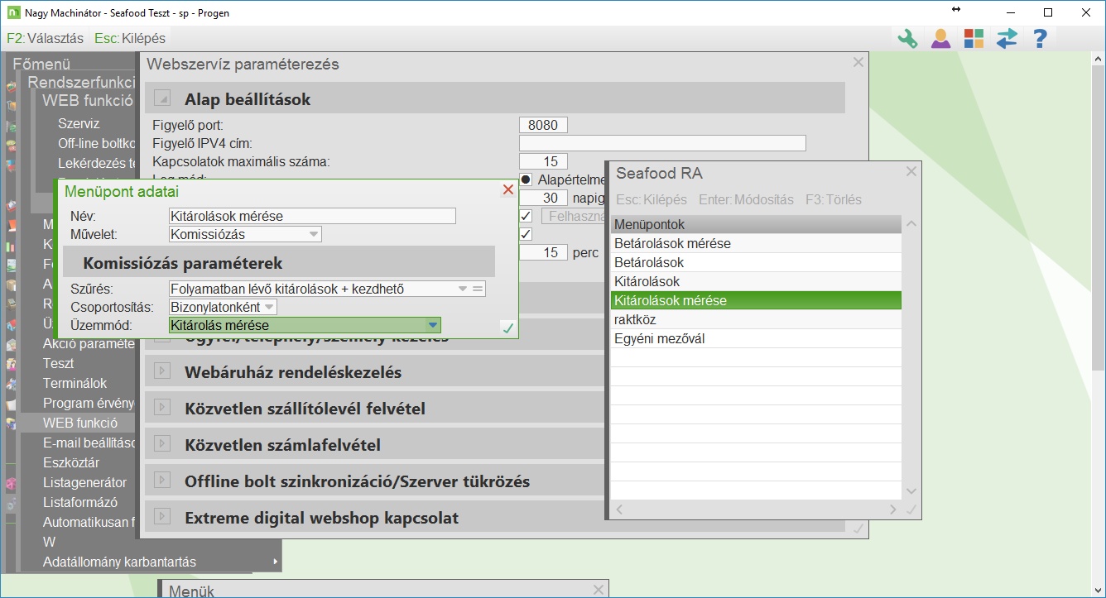Click the Webszervíz paraméterezés bottom checkmark
This screenshot has height=598, width=1106.
[858, 529]
